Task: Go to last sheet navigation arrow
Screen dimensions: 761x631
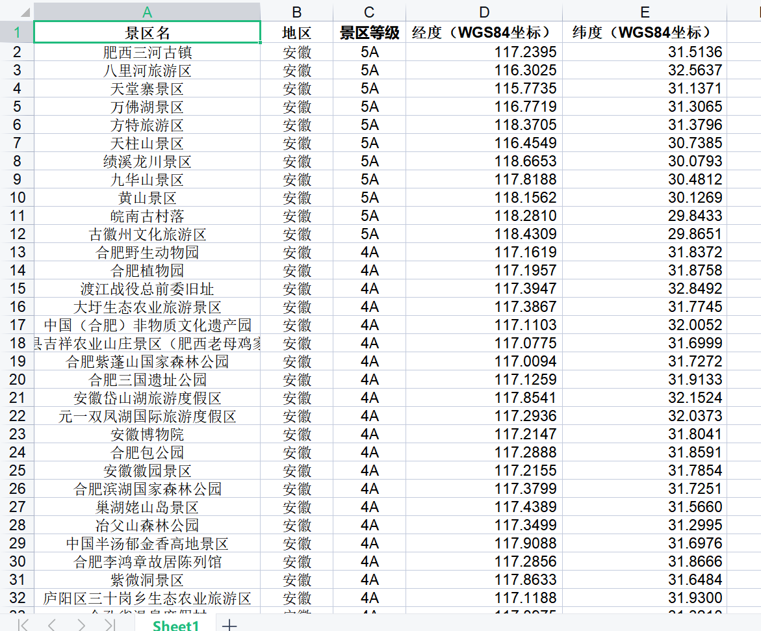Action: click(110, 625)
